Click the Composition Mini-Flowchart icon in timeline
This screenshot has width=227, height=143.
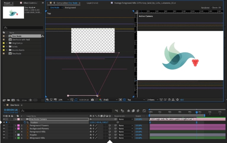coord(116,111)
